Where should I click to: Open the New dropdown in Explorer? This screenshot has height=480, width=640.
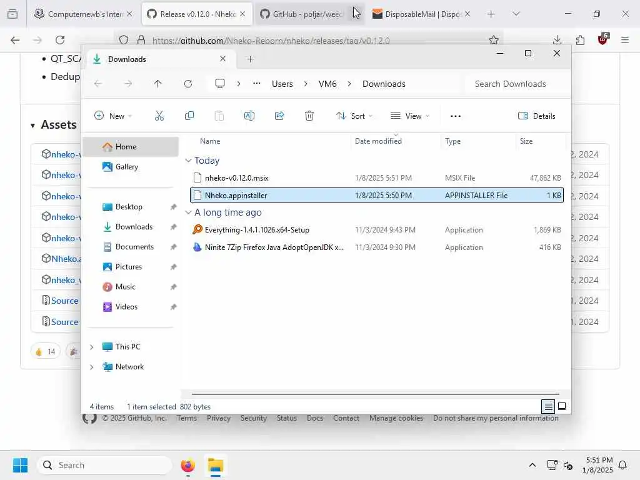click(x=113, y=116)
